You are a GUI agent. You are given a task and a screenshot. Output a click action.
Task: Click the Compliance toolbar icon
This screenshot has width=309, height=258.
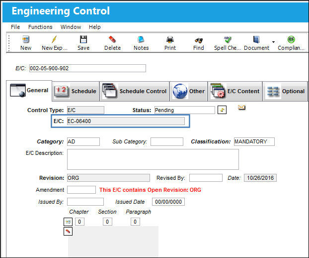coord(291,43)
